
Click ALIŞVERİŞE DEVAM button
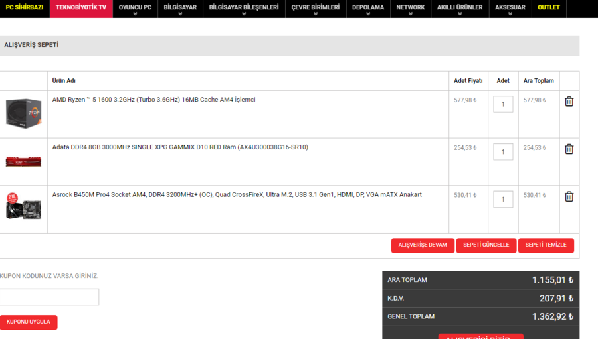point(423,245)
